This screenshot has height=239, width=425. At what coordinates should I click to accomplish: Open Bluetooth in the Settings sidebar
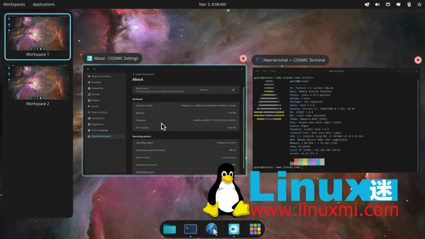click(104, 82)
